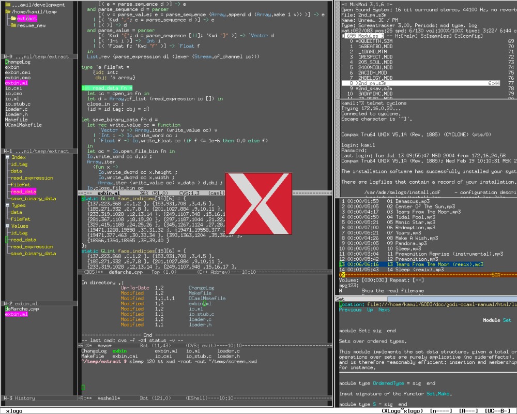Click the X logo in the xlogo window
The width and height of the screenshot is (517, 414).
click(x=258, y=203)
